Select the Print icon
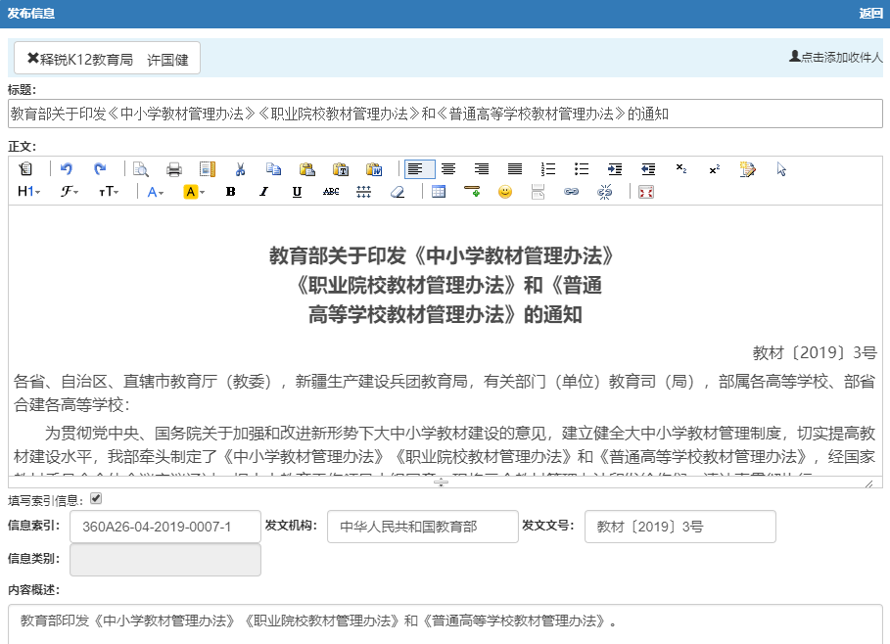 pos(174,168)
